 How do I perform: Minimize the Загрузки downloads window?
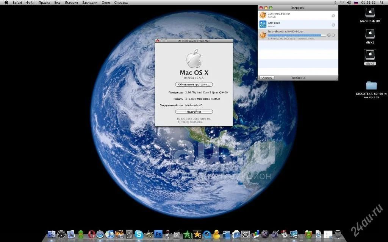point(266,8)
